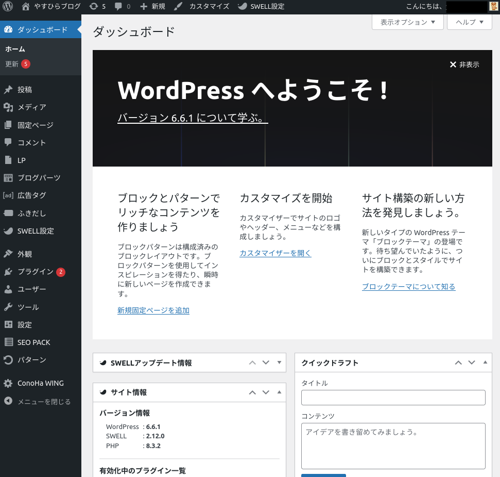Open SWELL設定 in top admin bar
This screenshot has width=500, height=477.
[x=261, y=7]
